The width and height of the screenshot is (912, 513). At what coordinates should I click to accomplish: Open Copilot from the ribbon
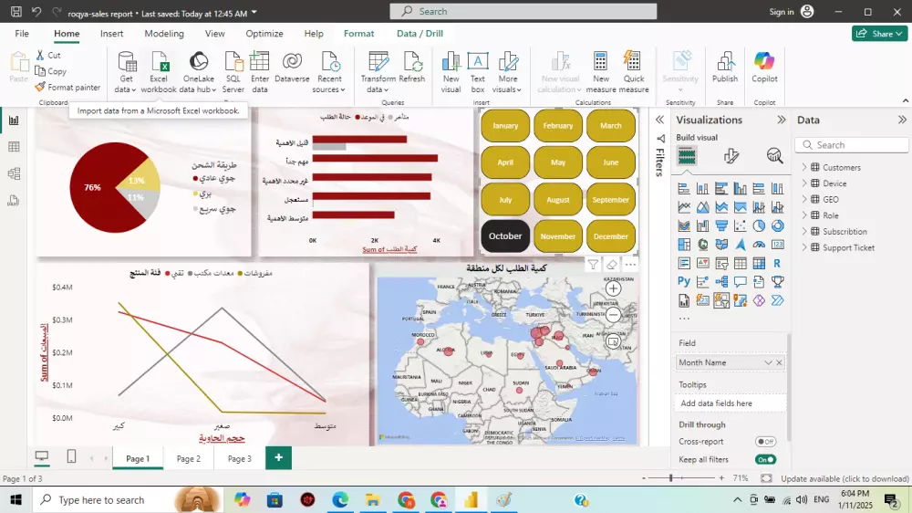point(764,67)
